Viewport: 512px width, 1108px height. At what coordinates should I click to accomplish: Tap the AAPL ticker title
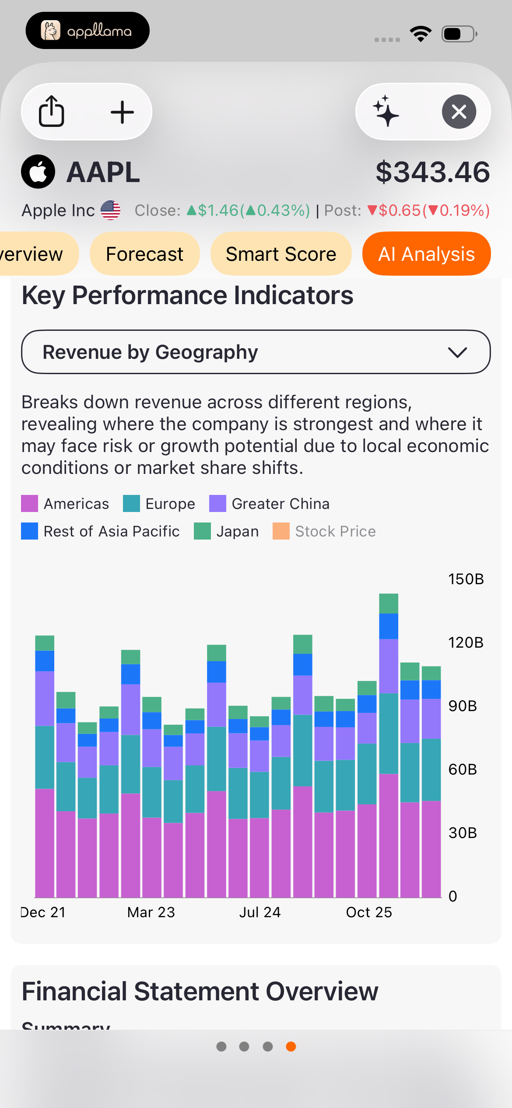[103, 172]
